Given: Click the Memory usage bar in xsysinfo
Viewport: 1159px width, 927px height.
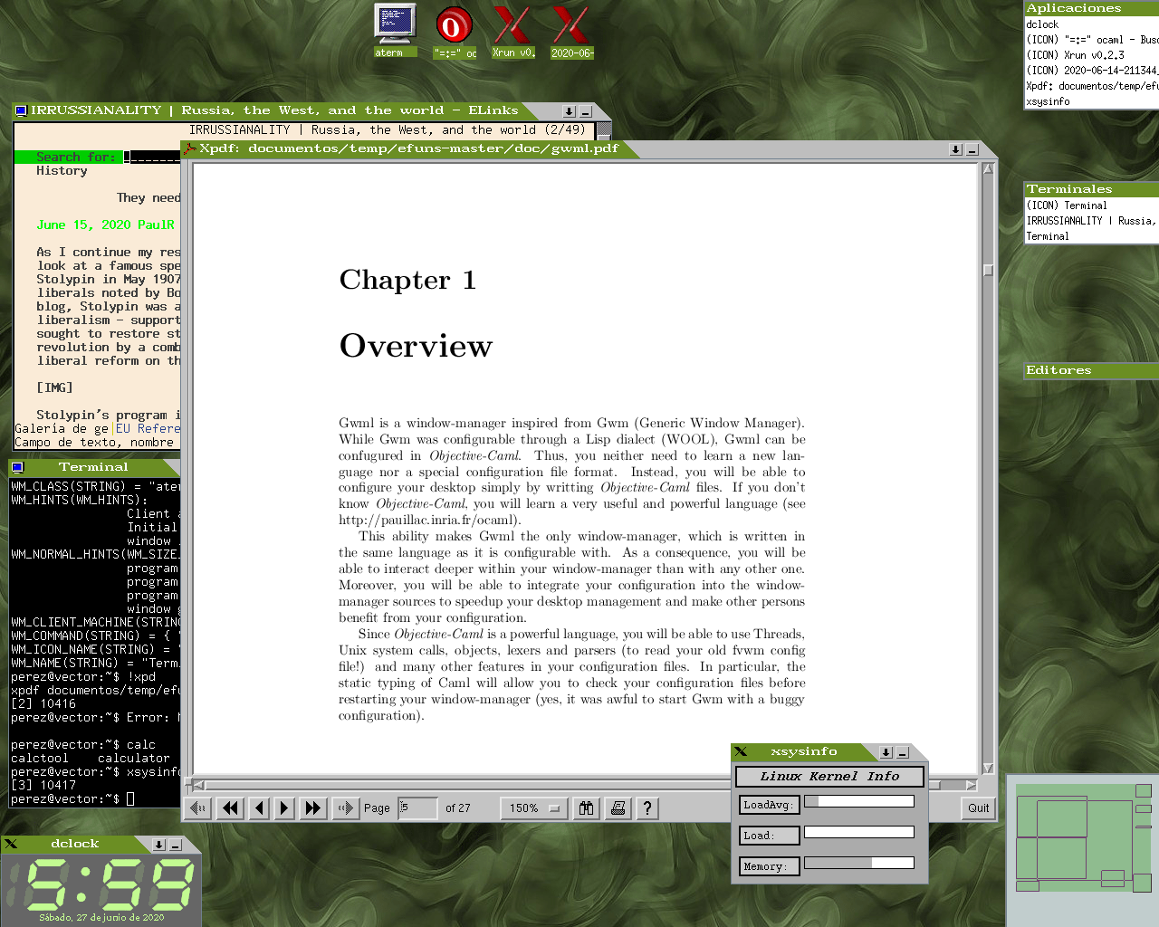Looking at the screenshot, I should 858,863.
